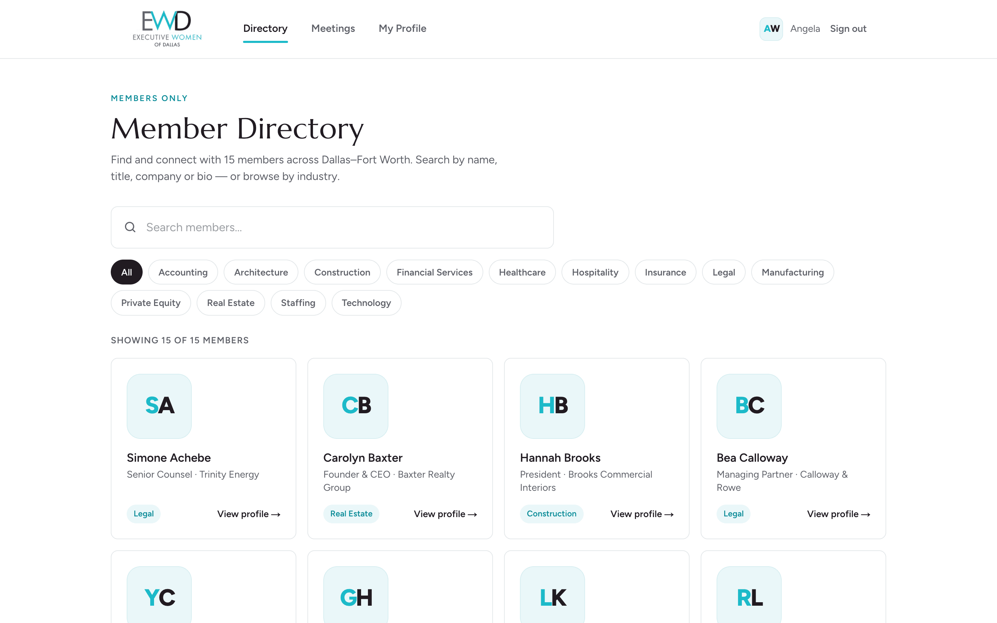This screenshot has height=623, width=997.
Task: Click Legal tag on Simone Achebe's card
Action: click(143, 514)
